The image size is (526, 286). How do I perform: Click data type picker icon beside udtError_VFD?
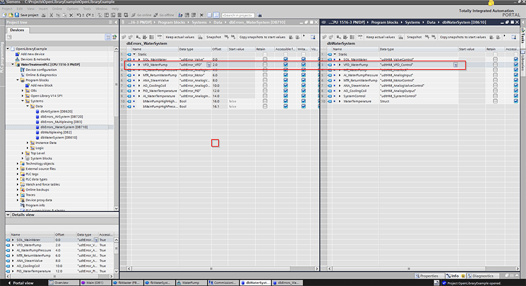tap(208, 65)
